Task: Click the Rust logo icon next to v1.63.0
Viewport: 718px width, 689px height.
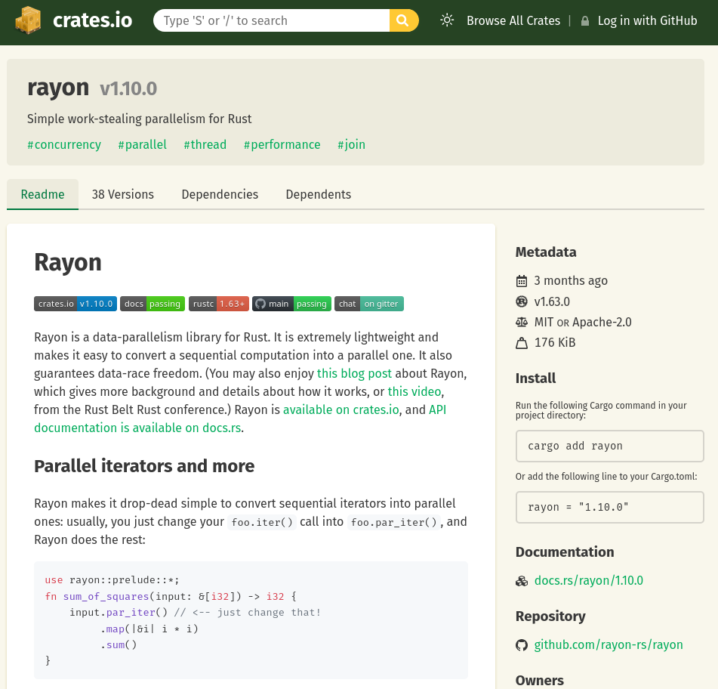Action: 522,301
